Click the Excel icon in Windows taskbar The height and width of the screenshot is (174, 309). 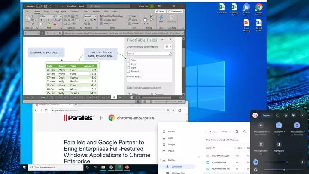pyautogui.click(x=119, y=167)
